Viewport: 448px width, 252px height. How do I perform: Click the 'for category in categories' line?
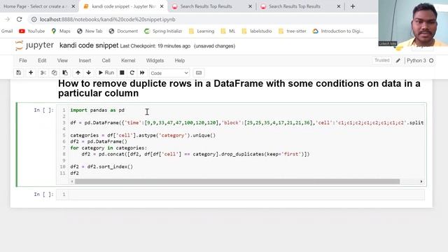coord(108,148)
